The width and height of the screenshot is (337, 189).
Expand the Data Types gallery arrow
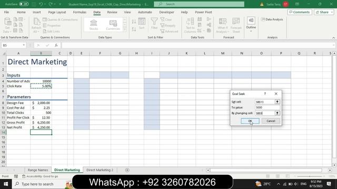click(125, 29)
